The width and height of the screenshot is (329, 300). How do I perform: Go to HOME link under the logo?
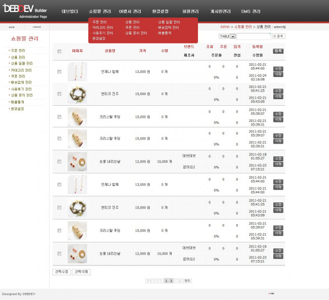(x=12, y=27)
